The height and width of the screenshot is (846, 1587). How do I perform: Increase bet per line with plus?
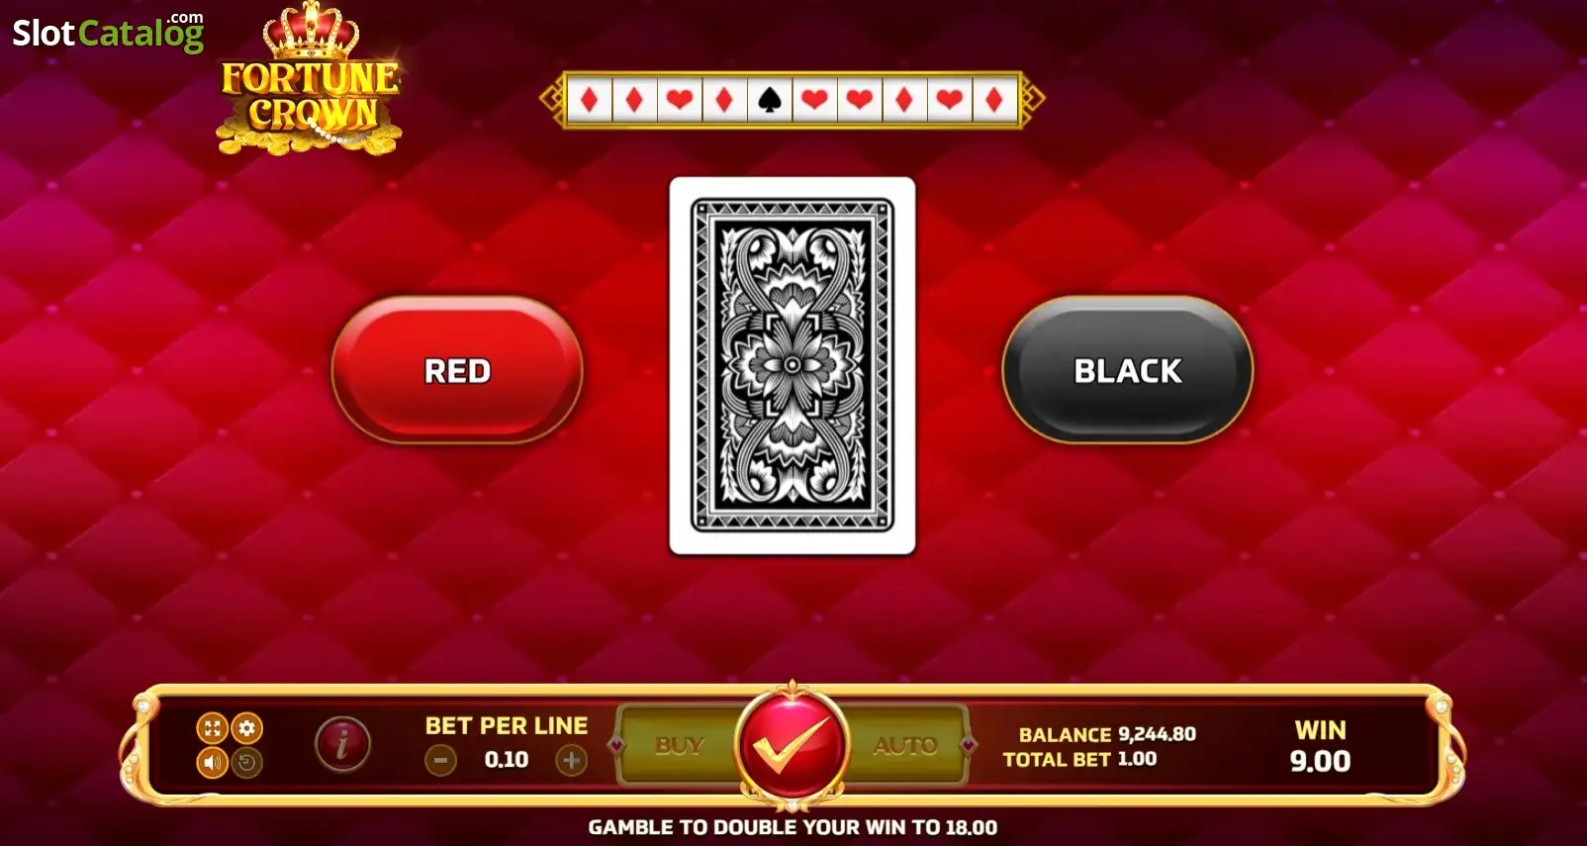pyautogui.click(x=571, y=760)
